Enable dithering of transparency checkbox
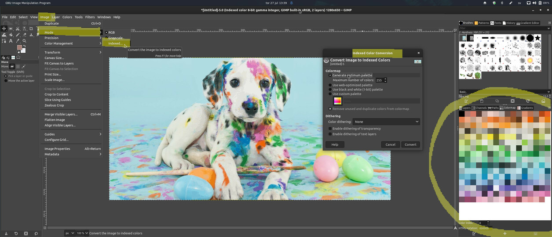Screen dimensions: 552x237 pyautogui.click(x=330, y=129)
